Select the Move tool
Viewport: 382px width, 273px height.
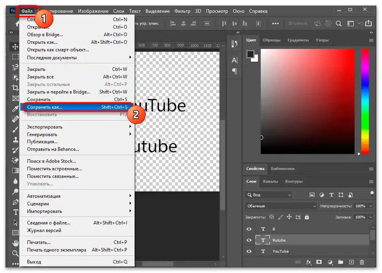tap(16, 47)
